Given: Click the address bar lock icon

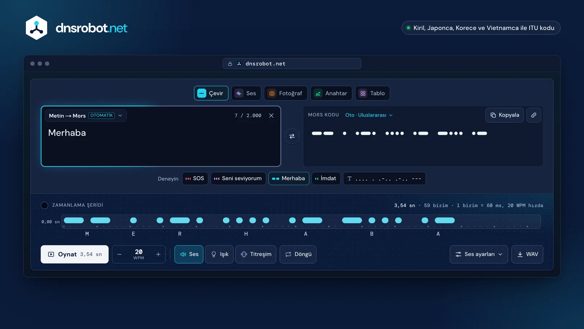Looking at the screenshot, I should [230, 64].
